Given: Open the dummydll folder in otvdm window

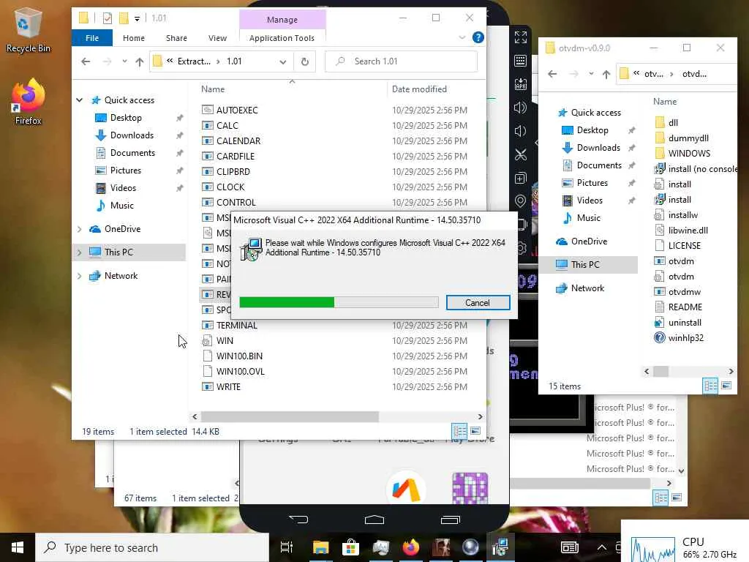Looking at the screenshot, I should coord(688,138).
